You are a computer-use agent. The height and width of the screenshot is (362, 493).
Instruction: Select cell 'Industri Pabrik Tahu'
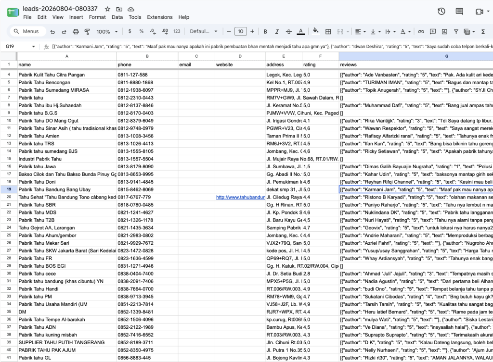66,159
